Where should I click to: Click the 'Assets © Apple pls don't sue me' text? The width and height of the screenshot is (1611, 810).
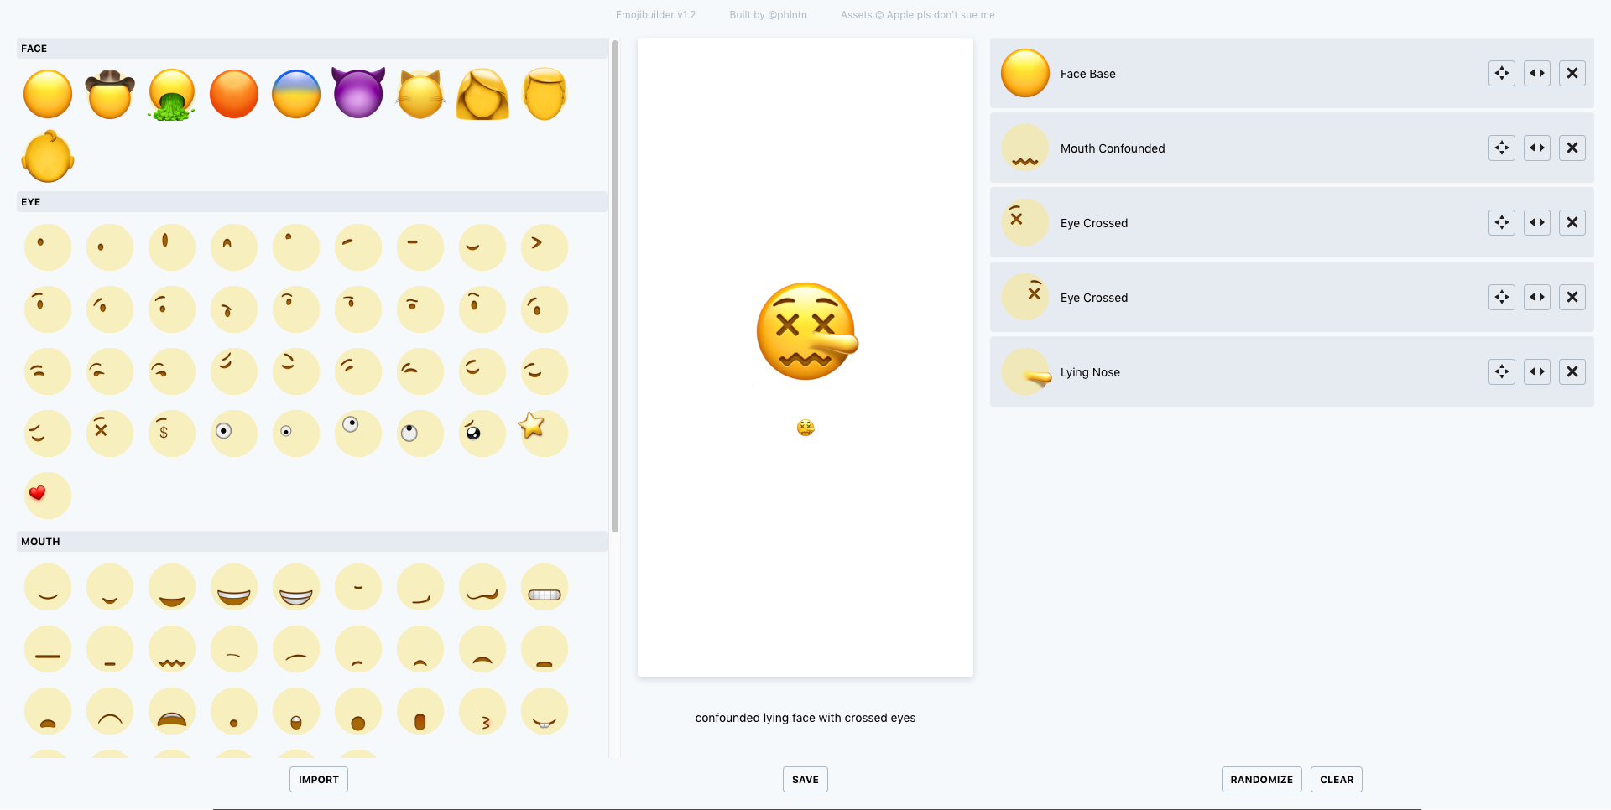point(918,15)
